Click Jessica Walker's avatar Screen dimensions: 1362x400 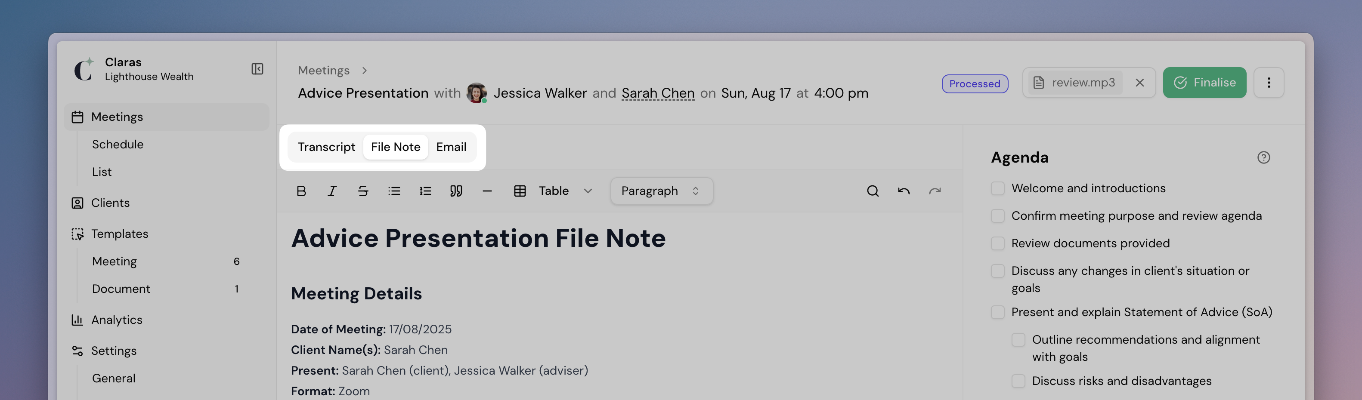pyautogui.click(x=477, y=93)
